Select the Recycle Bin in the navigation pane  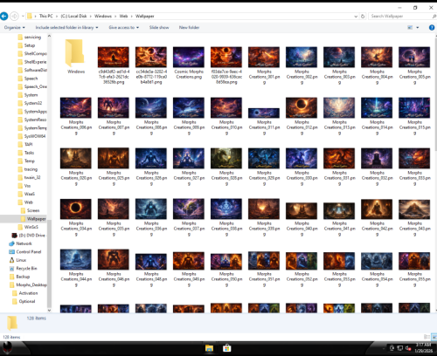click(x=26, y=268)
